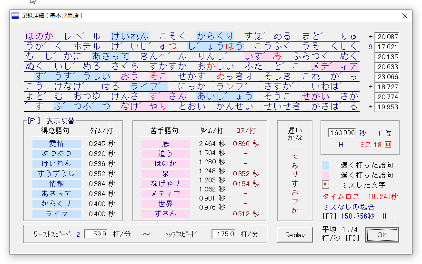
Task: Click the highlighted word ライブ in typed text
Action: [x=149, y=86]
